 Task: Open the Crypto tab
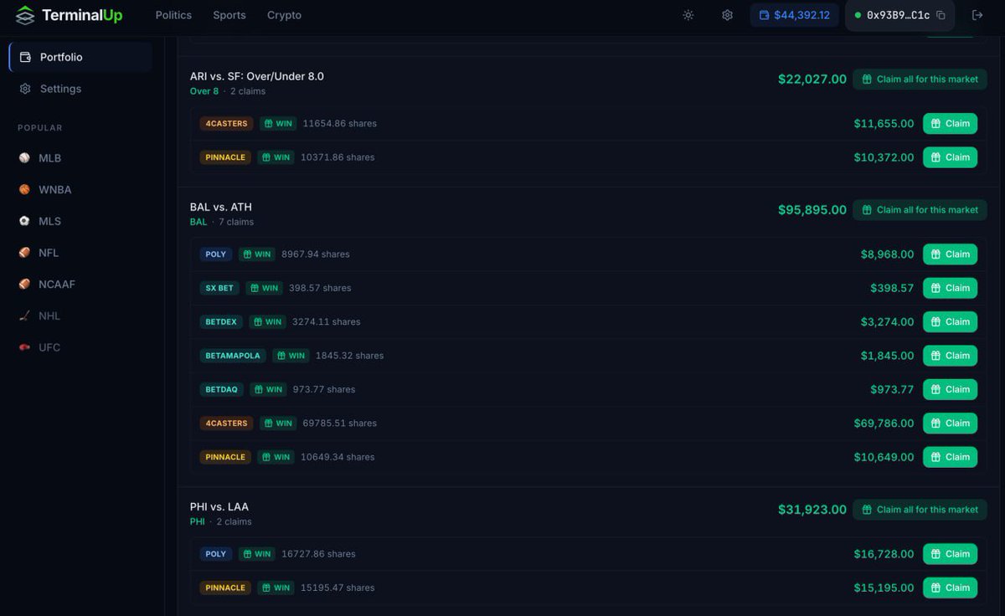coord(284,15)
